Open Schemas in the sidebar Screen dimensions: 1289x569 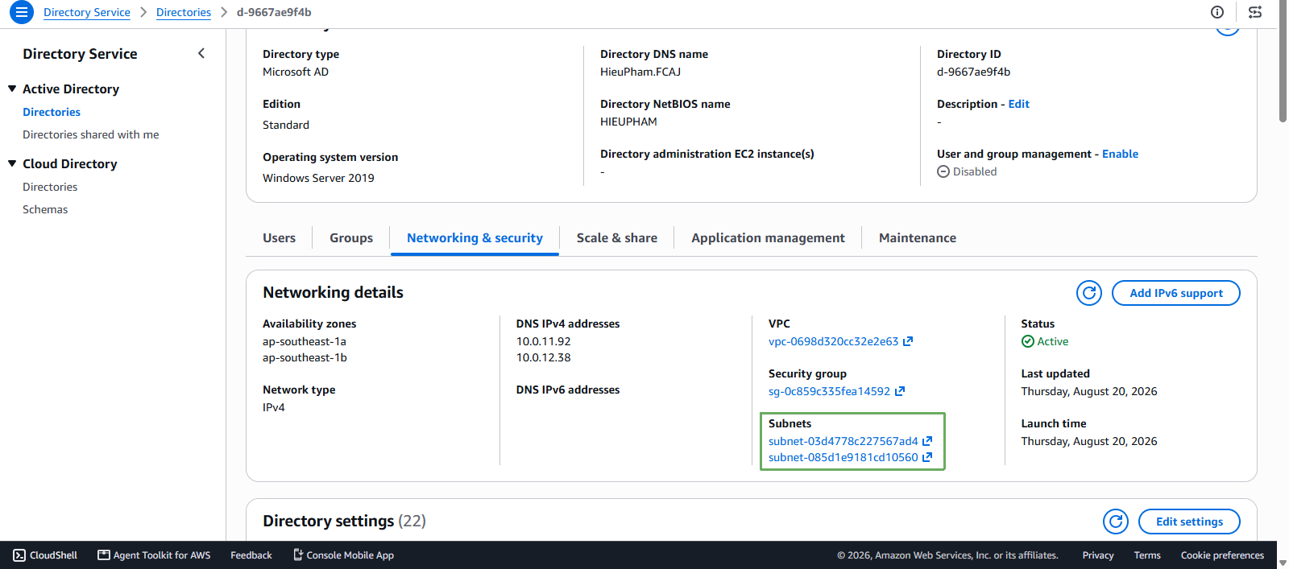pyautogui.click(x=45, y=209)
